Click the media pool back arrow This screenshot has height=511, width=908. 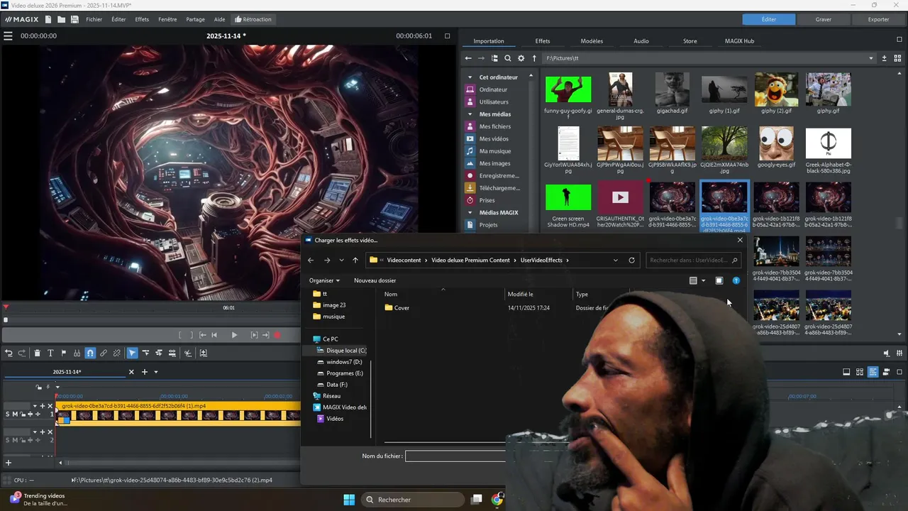468,58
